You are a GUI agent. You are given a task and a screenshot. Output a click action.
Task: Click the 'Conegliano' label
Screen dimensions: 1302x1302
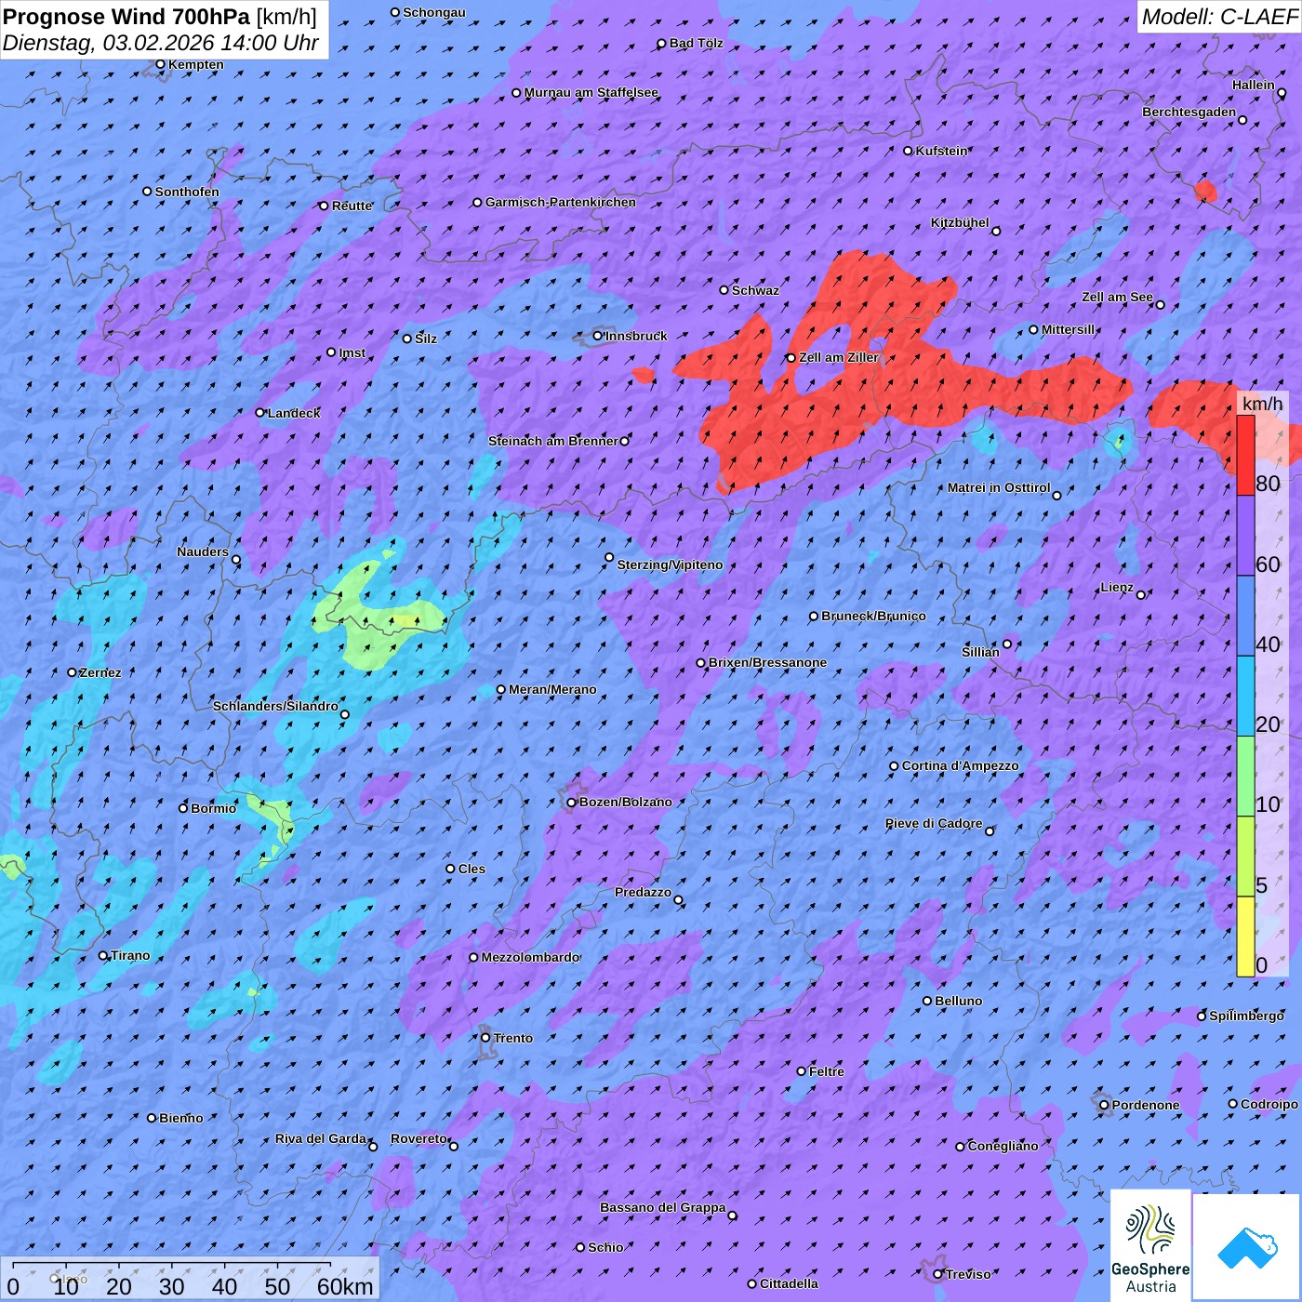click(1003, 1146)
